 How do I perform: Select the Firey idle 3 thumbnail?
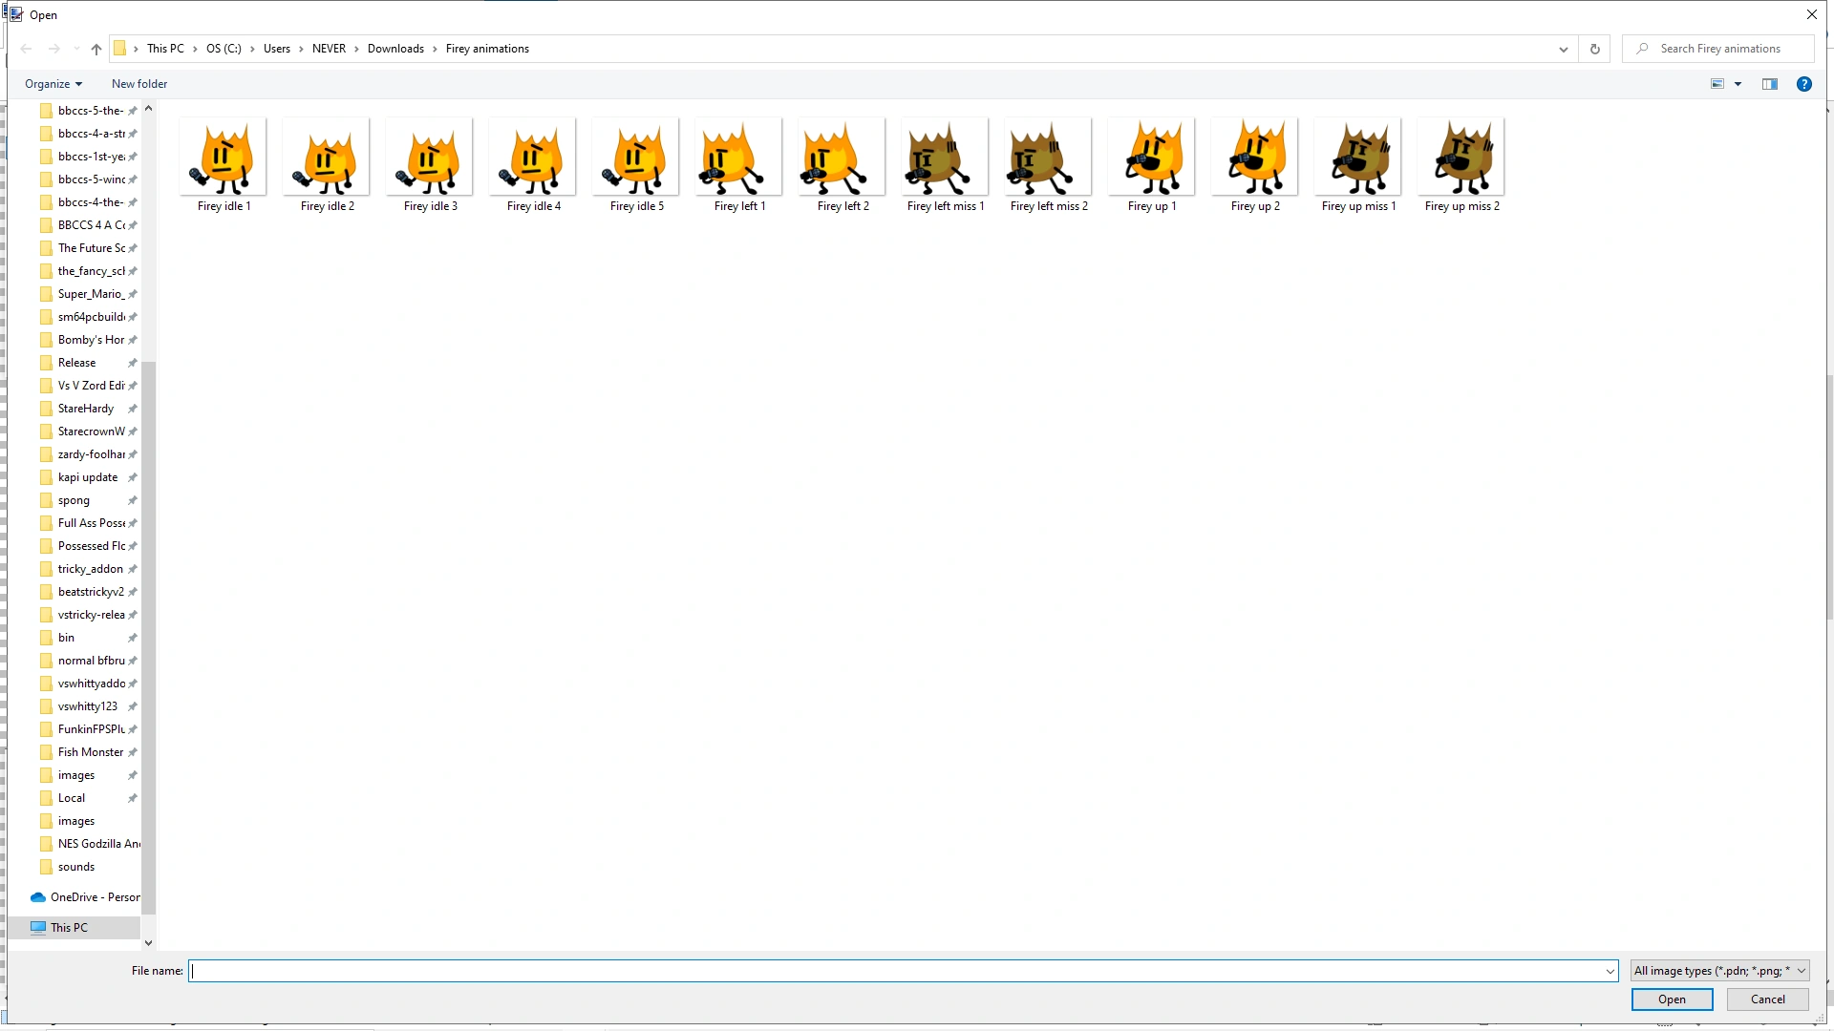(429, 158)
